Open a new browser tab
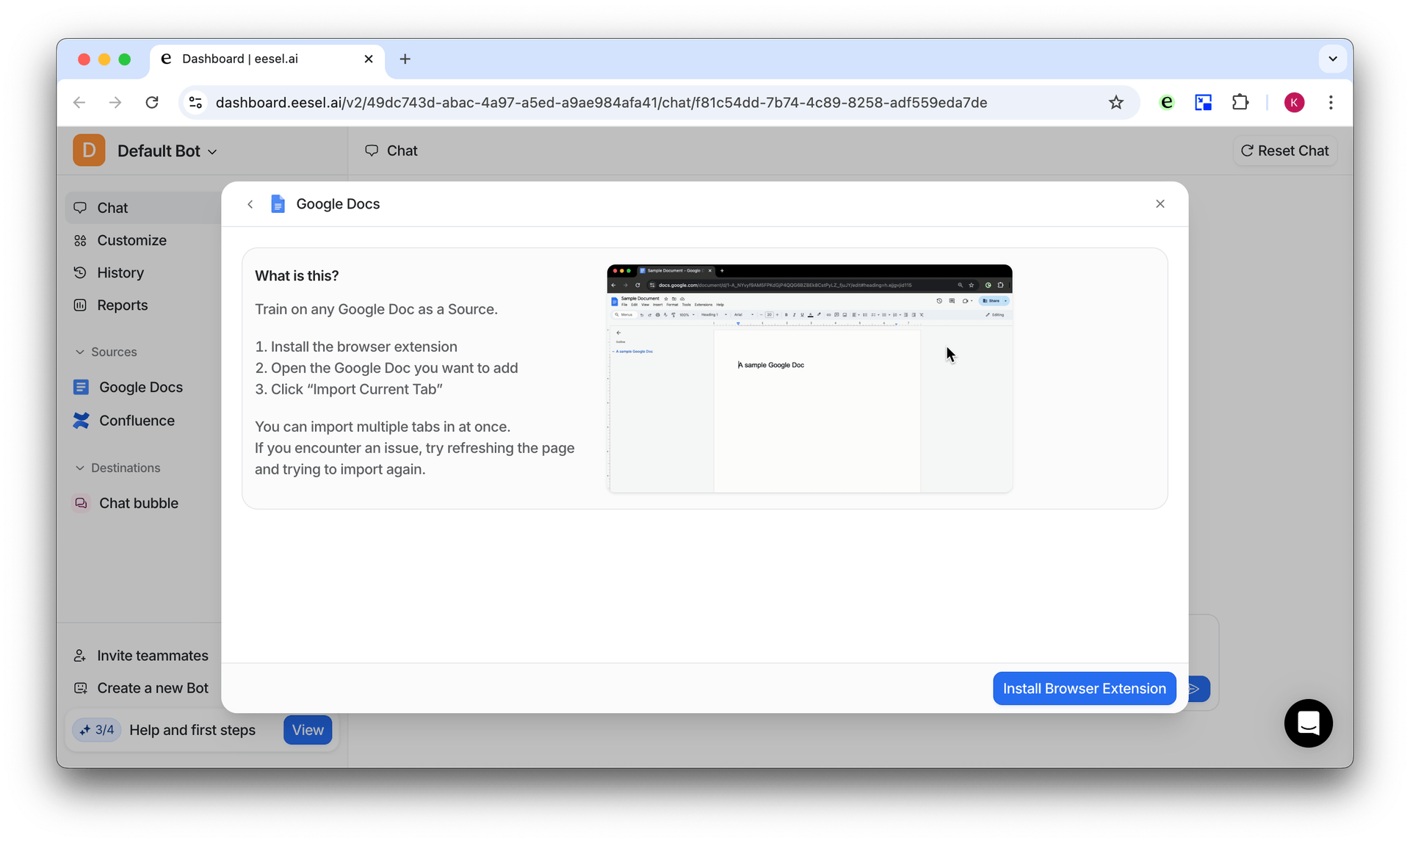 click(x=405, y=59)
